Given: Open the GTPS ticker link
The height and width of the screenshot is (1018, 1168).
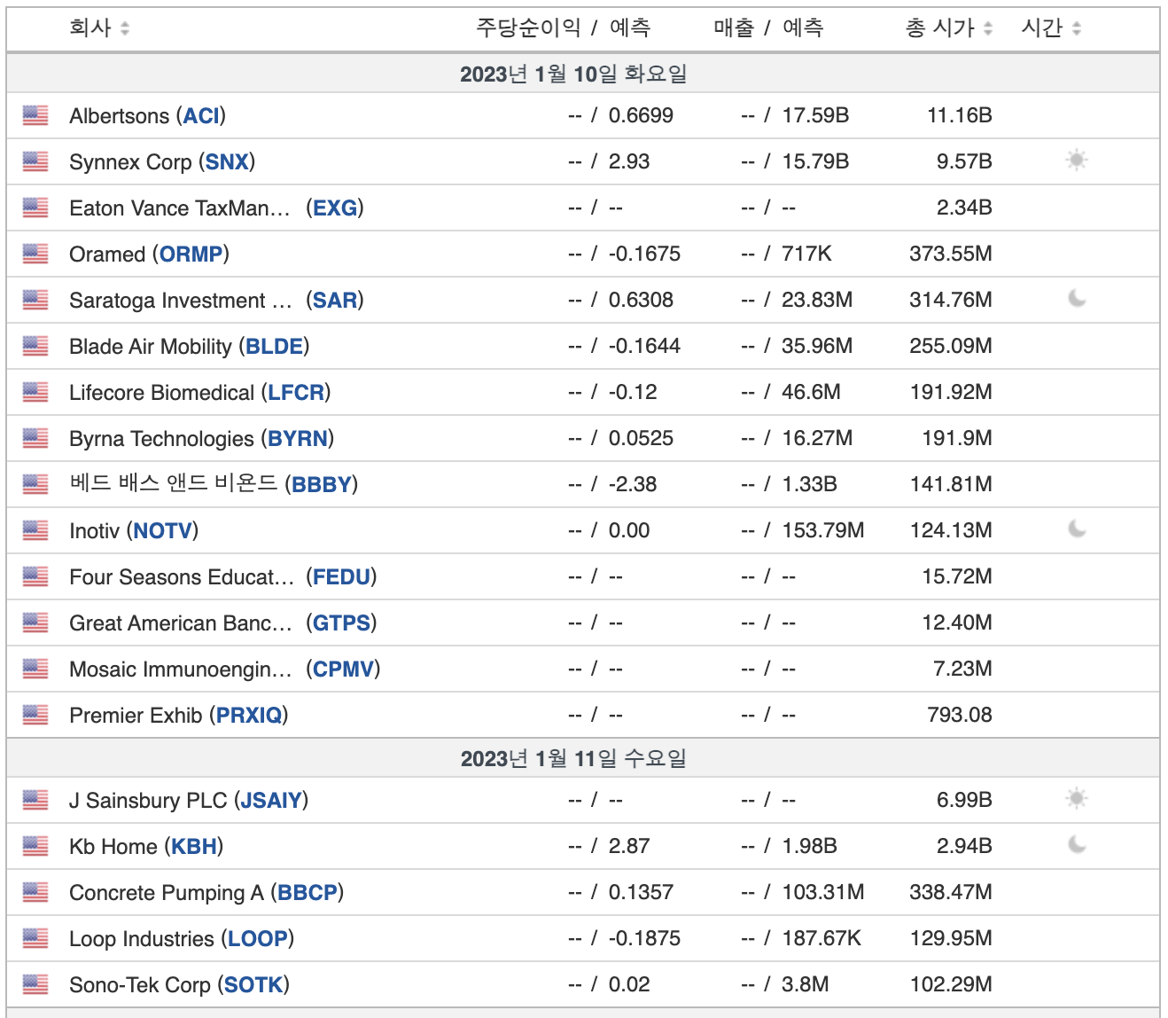Looking at the screenshot, I should click(341, 623).
